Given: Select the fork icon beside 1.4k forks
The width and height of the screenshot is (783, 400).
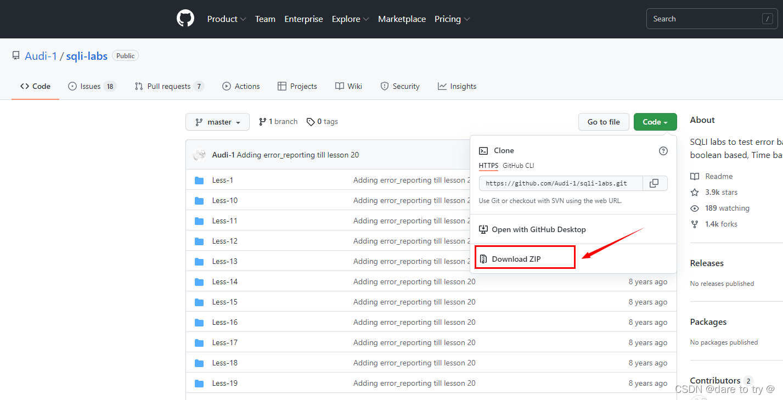Looking at the screenshot, I should pyautogui.click(x=695, y=224).
